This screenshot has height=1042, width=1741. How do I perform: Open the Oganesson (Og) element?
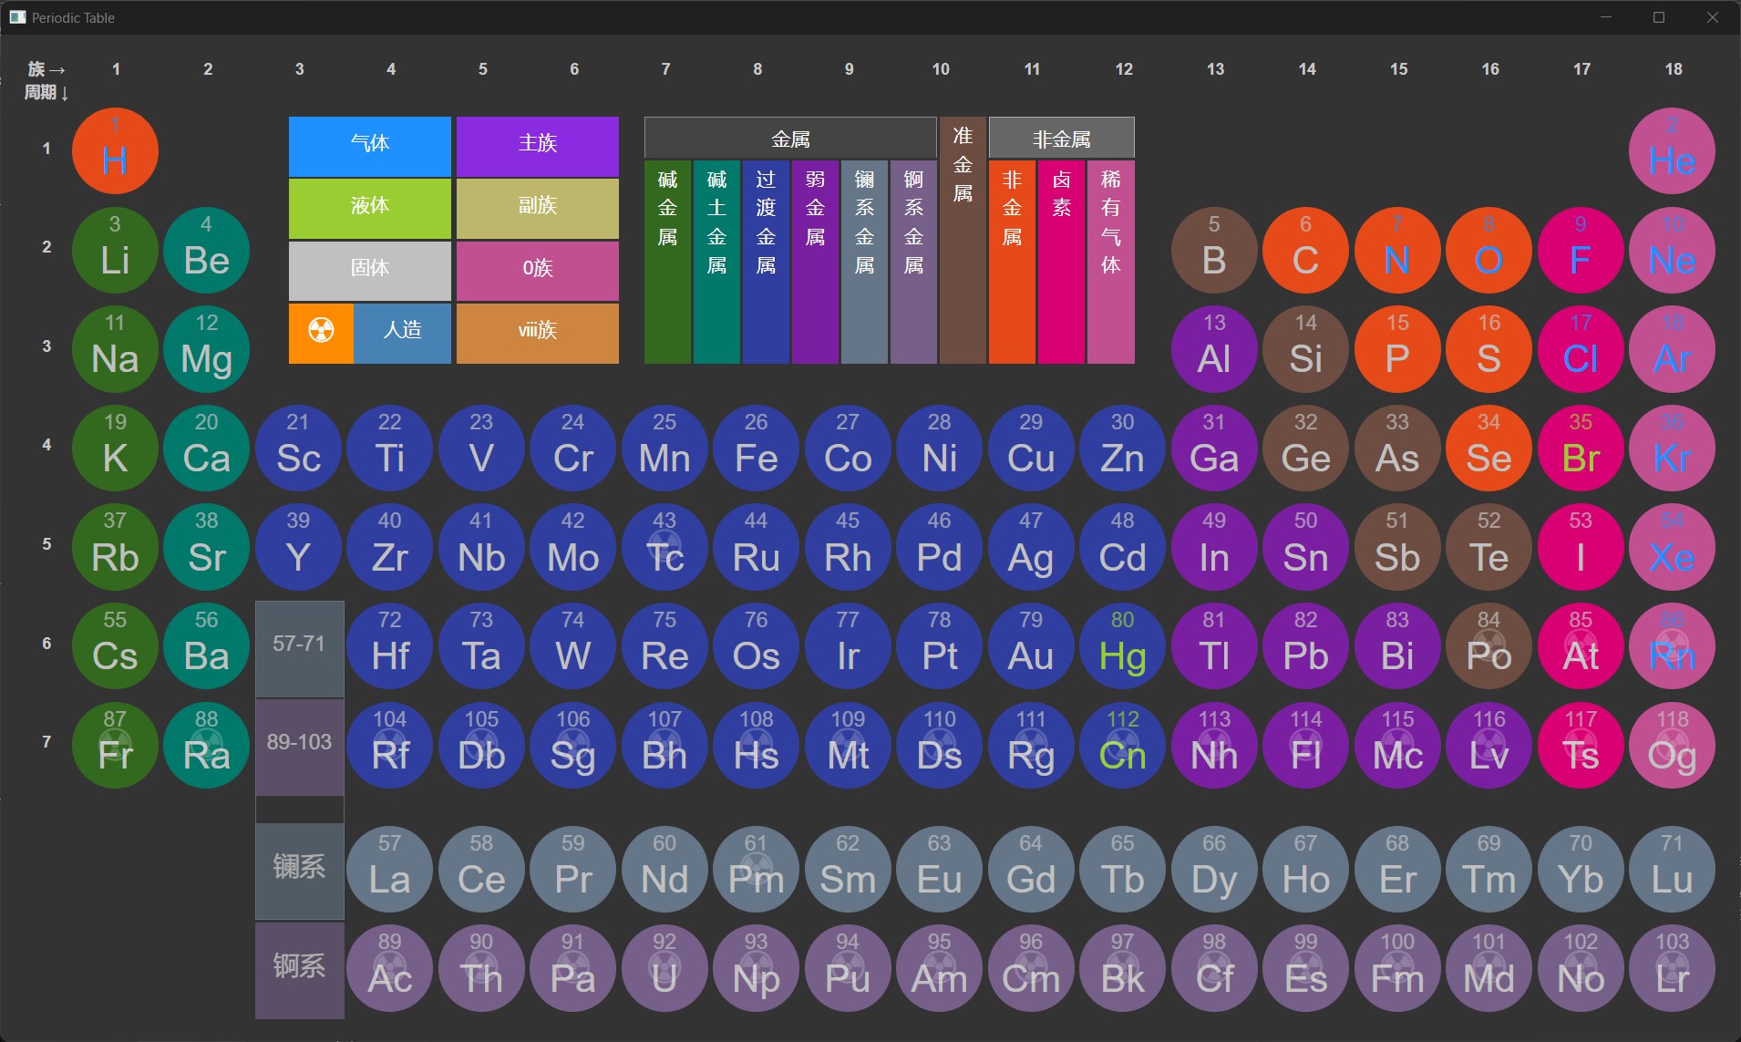(x=1672, y=746)
